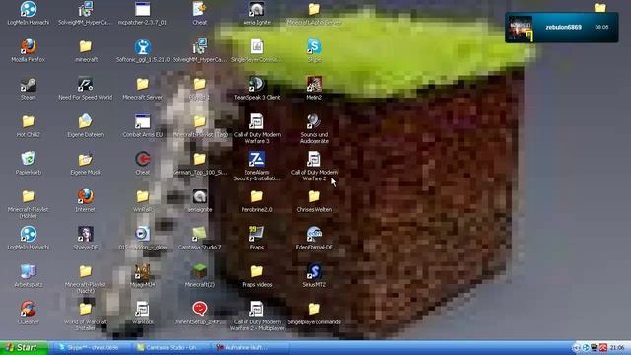Open the Mozilla Firefox desktop shortcut
This screenshot has width=631, height=355.
(x=29, y=46)
